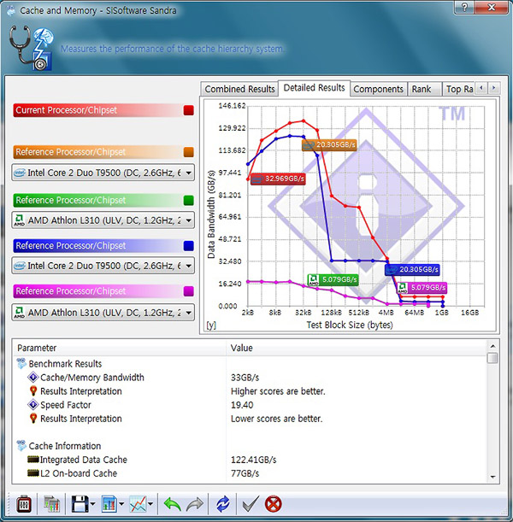The height and width of the screenshot is (522, 513).
Task: Click the Parameter column header
Action: coord(119,348)
